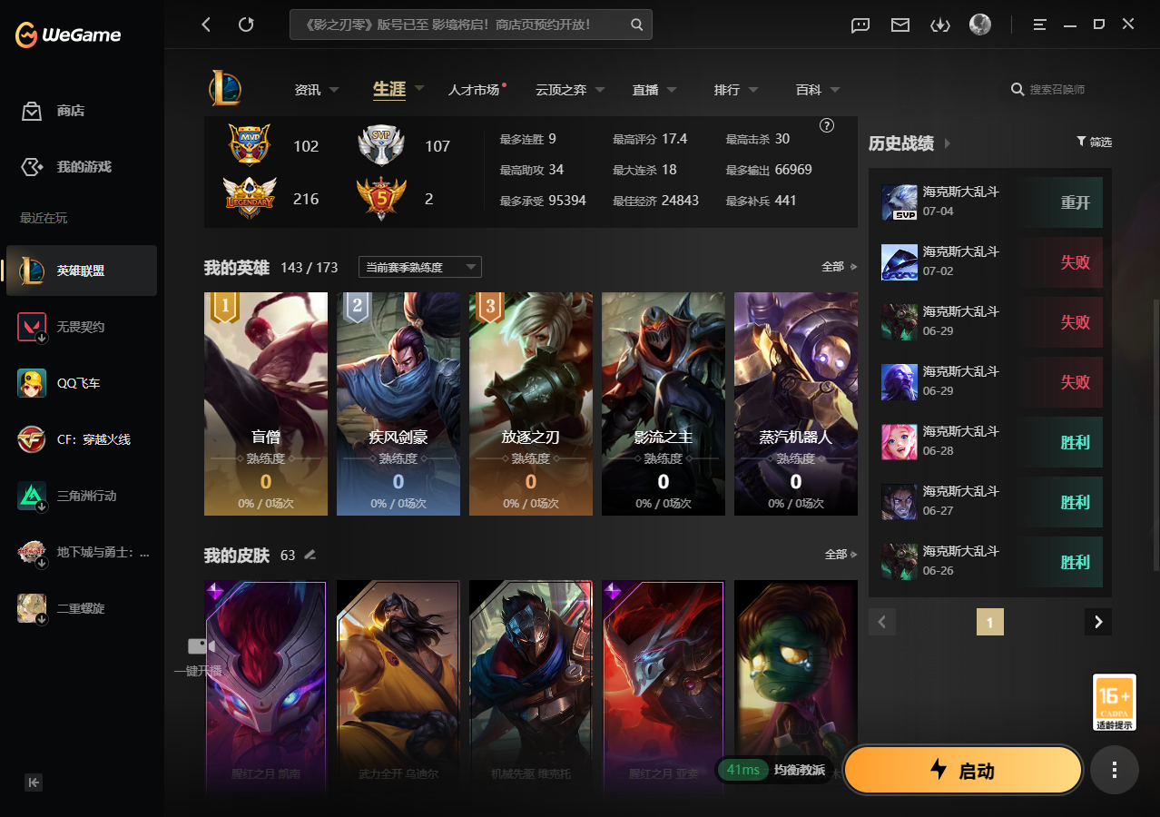Click the SVP badge icon
Screen dimensions: 1160x817
[x=381, y=145]
